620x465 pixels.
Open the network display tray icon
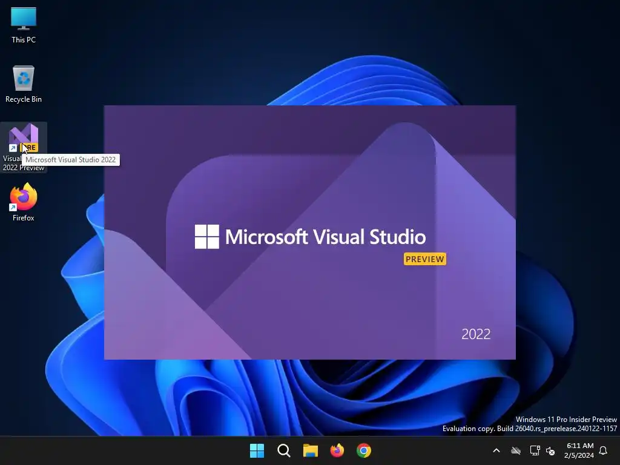click(535, 450)
